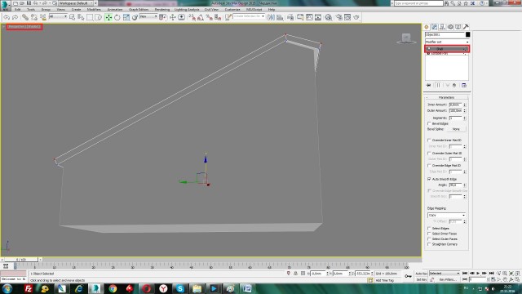Viewport: 522px width, 294px height.
Task: Click the Pin Stack icon
Action: click(x=428, y=85)
